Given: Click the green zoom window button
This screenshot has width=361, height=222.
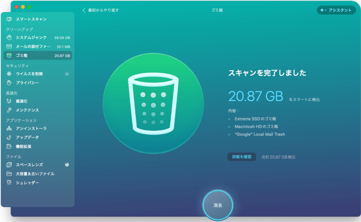Looking at the screenshot, I should [x=29, y=7].
